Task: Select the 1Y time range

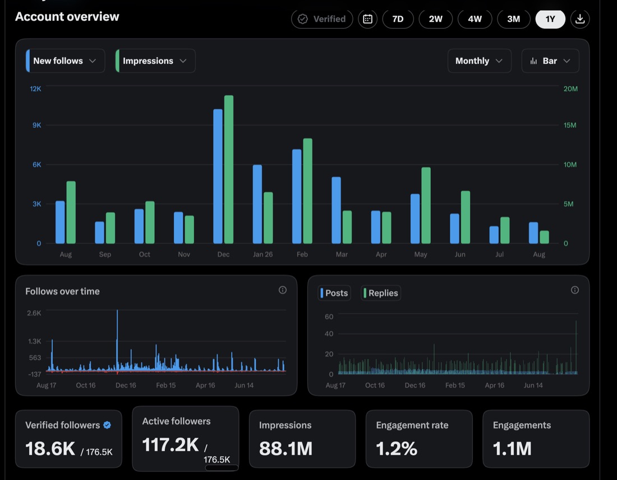Action: click(550, 19)
